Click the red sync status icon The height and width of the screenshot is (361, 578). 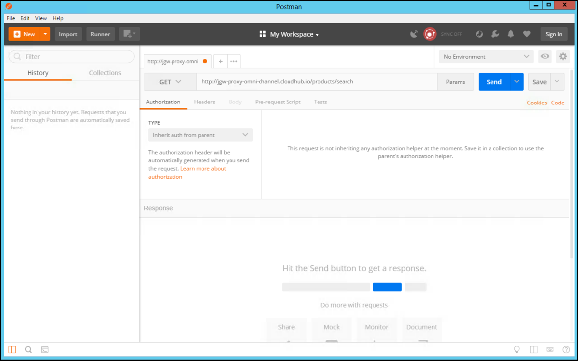430,34
